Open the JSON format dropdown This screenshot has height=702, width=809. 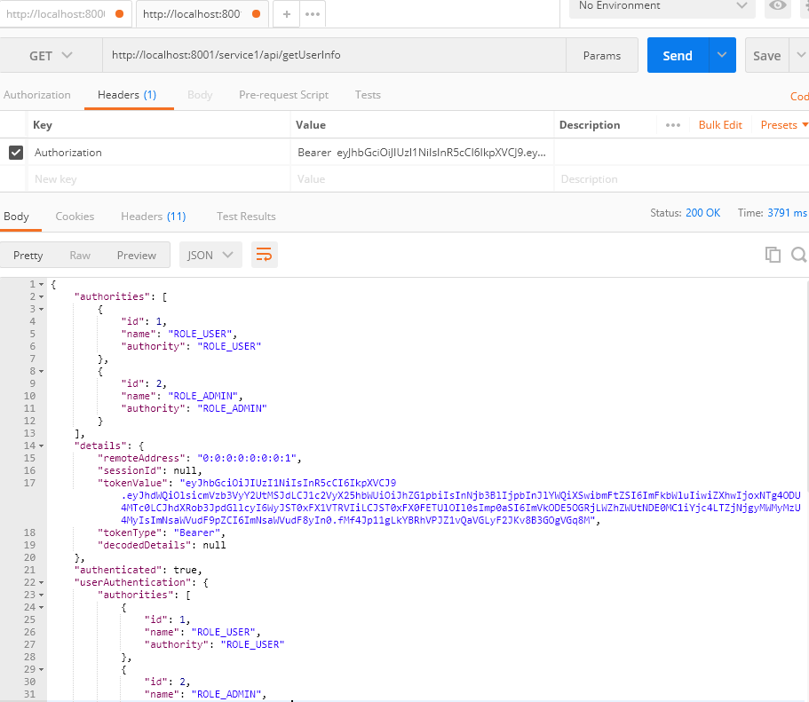click(x=210, y=255)
